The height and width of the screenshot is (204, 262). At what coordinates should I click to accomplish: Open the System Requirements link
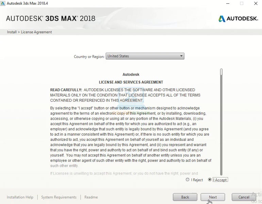pyautogui.click(x=59, y=197)
